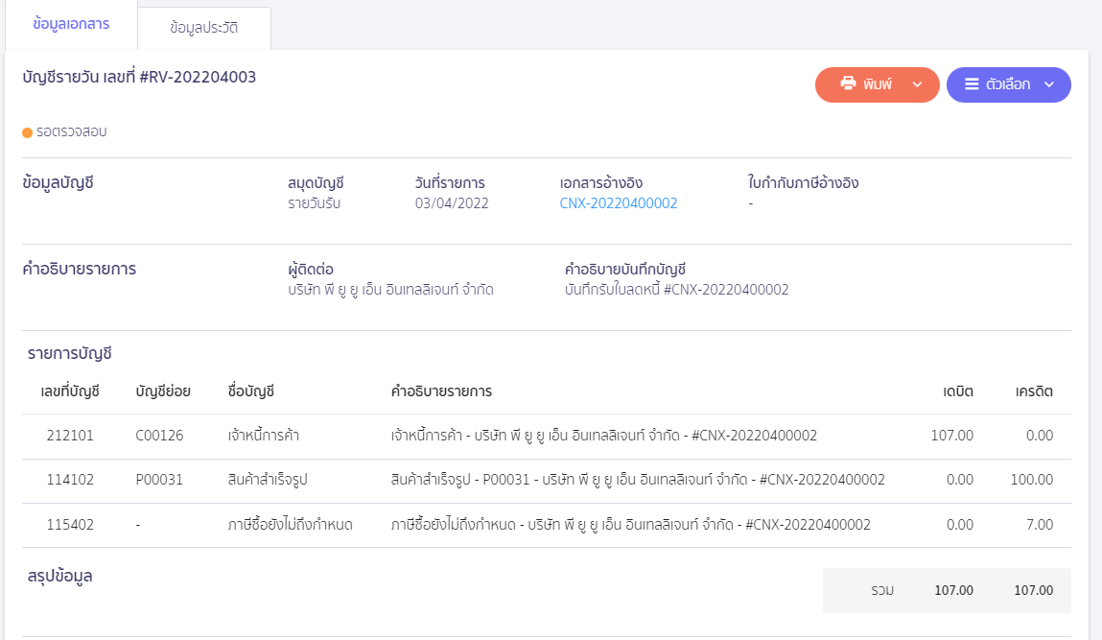The width and height of the screenshot is (1102, 640).
Task: Click debit amount 107.00 in row 212101
Action: (952, 436)
